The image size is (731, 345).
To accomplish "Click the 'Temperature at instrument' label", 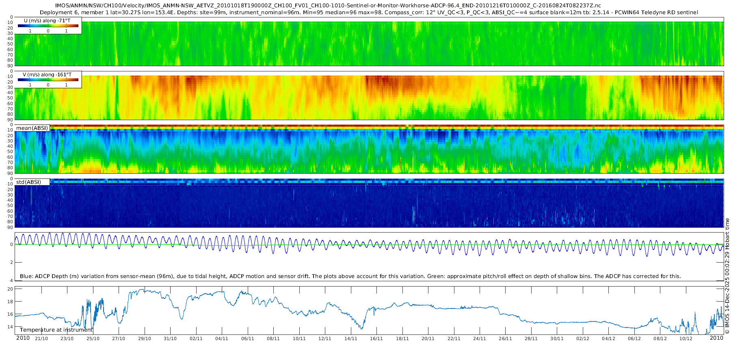I will [56, 330].
